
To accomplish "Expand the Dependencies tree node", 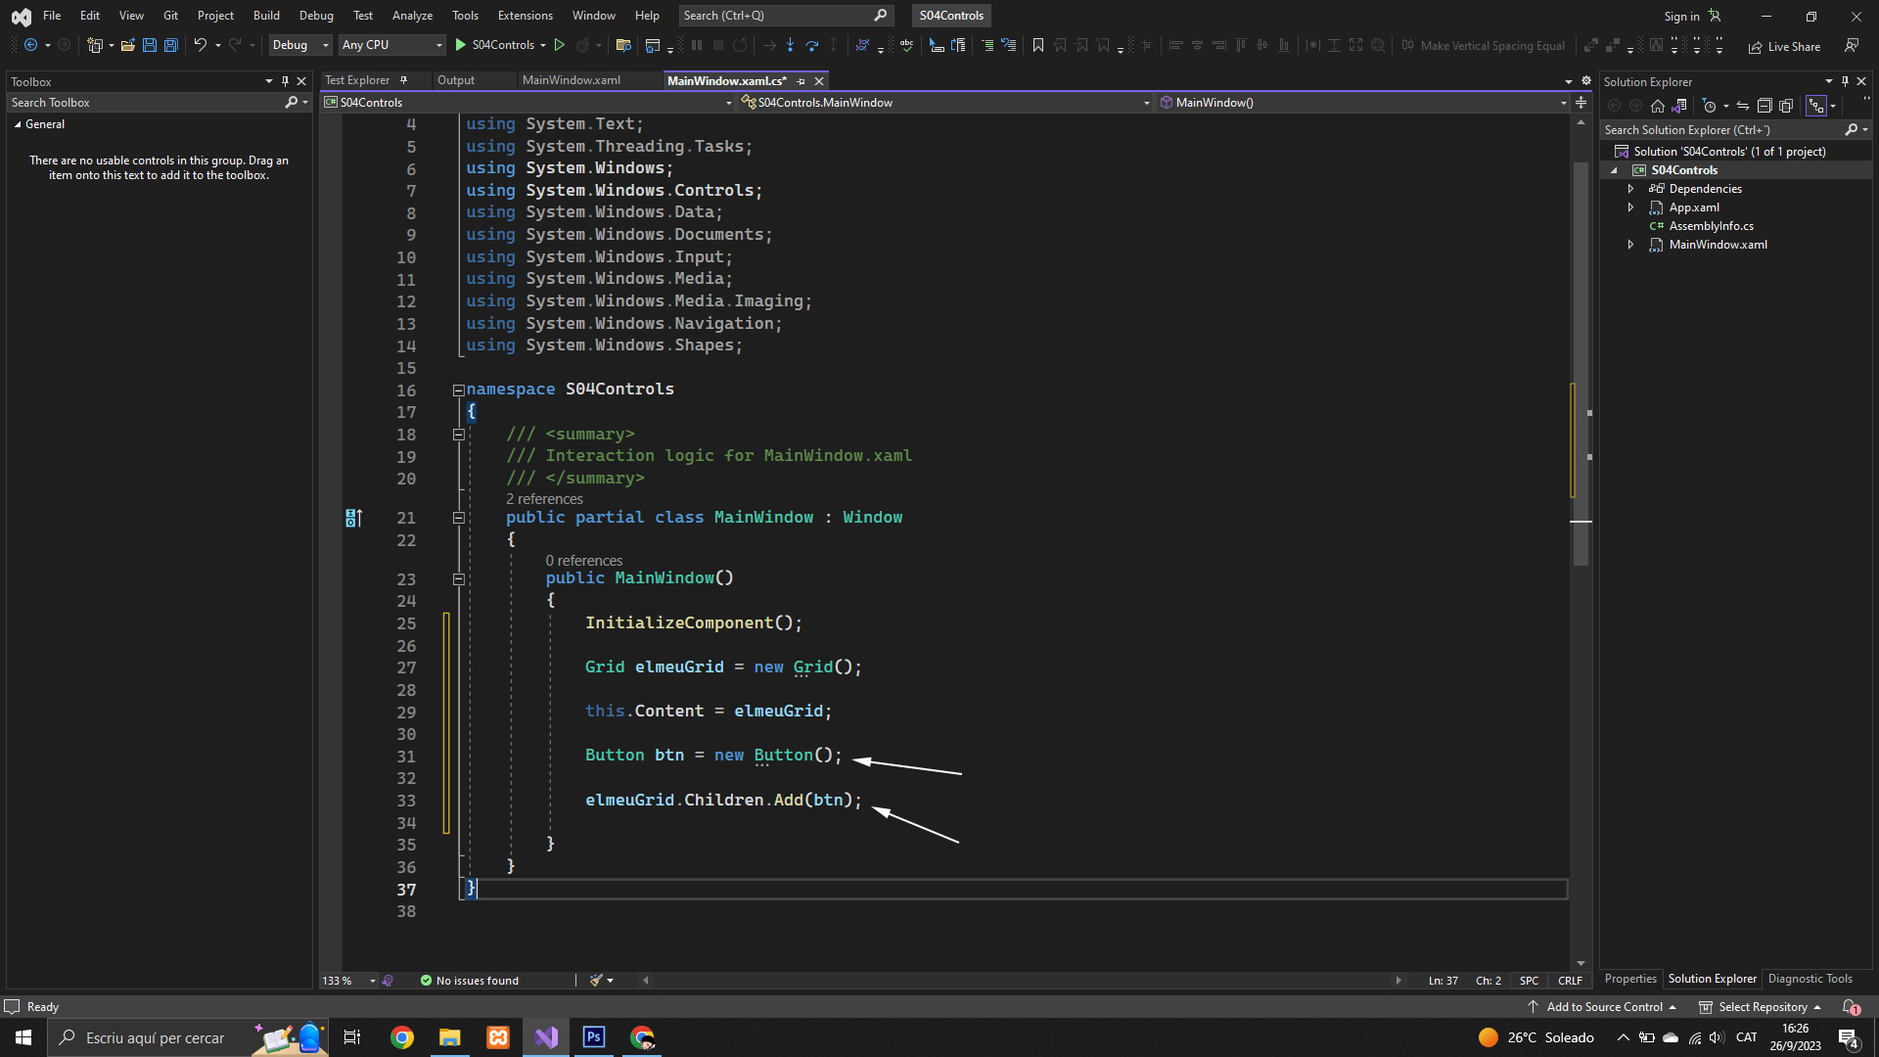I will click(1630, 189).
